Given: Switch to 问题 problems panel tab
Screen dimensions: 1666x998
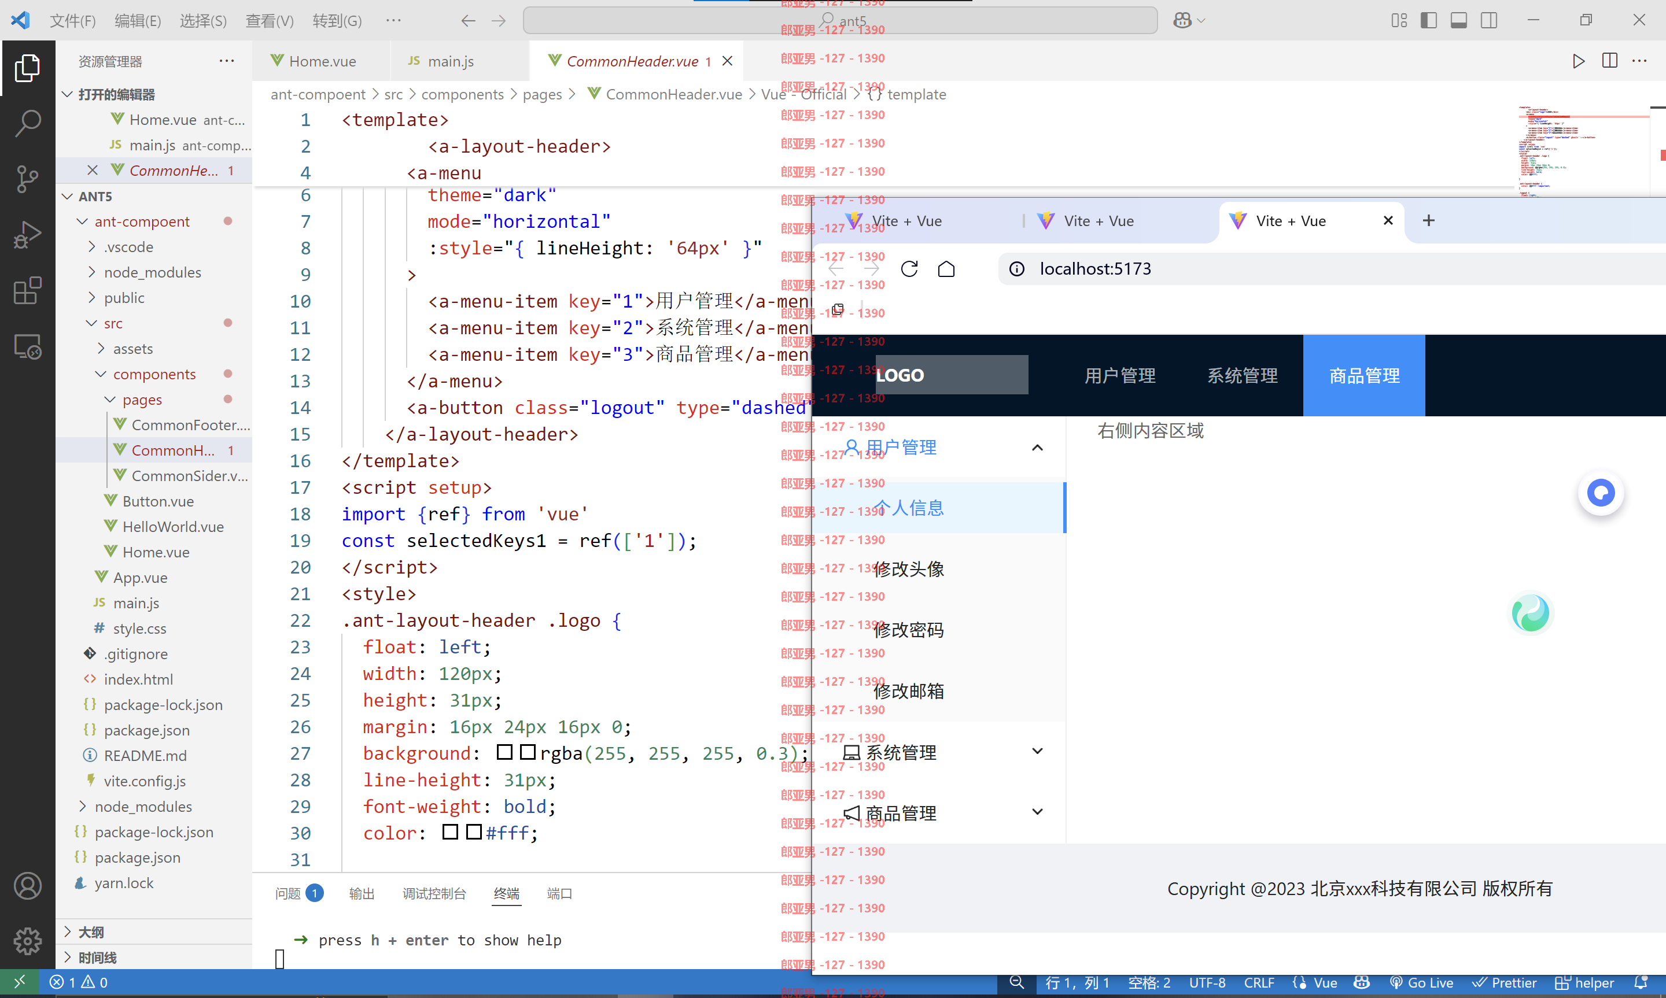Looking at the screenshot, I should pyautogui.click(x=299, y=893).
